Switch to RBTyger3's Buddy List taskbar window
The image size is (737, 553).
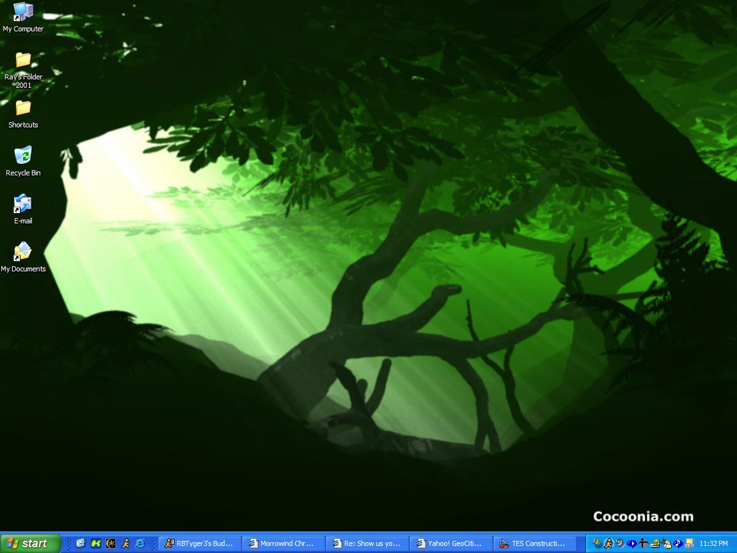[200, 543]
